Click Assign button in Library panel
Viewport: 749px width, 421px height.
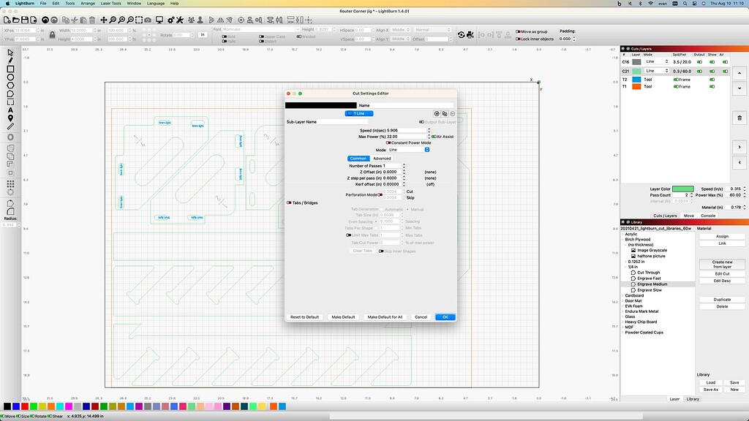tap(722, 236)
